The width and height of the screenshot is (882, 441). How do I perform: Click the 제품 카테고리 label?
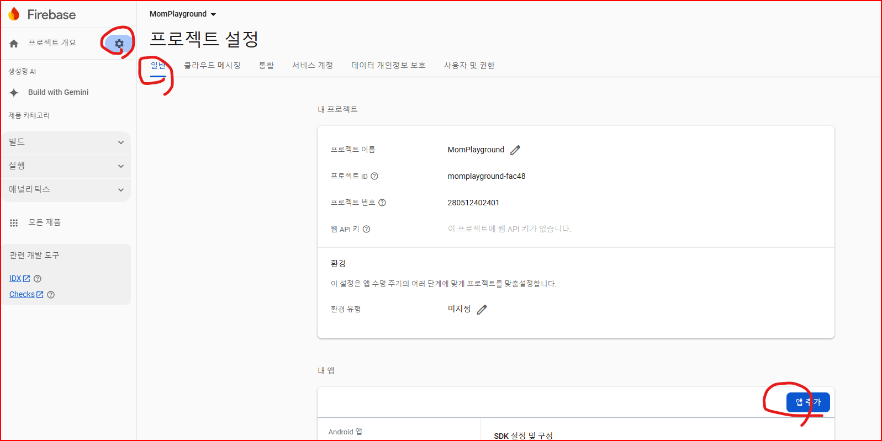pos(29,115)
